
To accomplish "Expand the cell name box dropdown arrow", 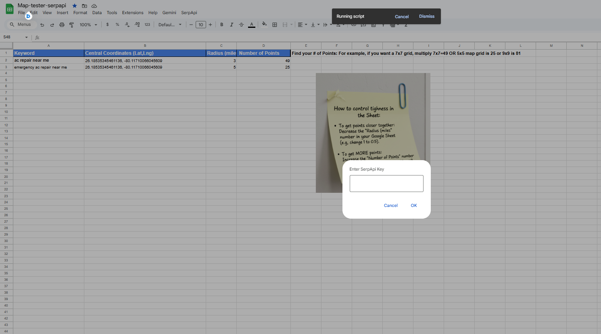I will click(27, 37).
